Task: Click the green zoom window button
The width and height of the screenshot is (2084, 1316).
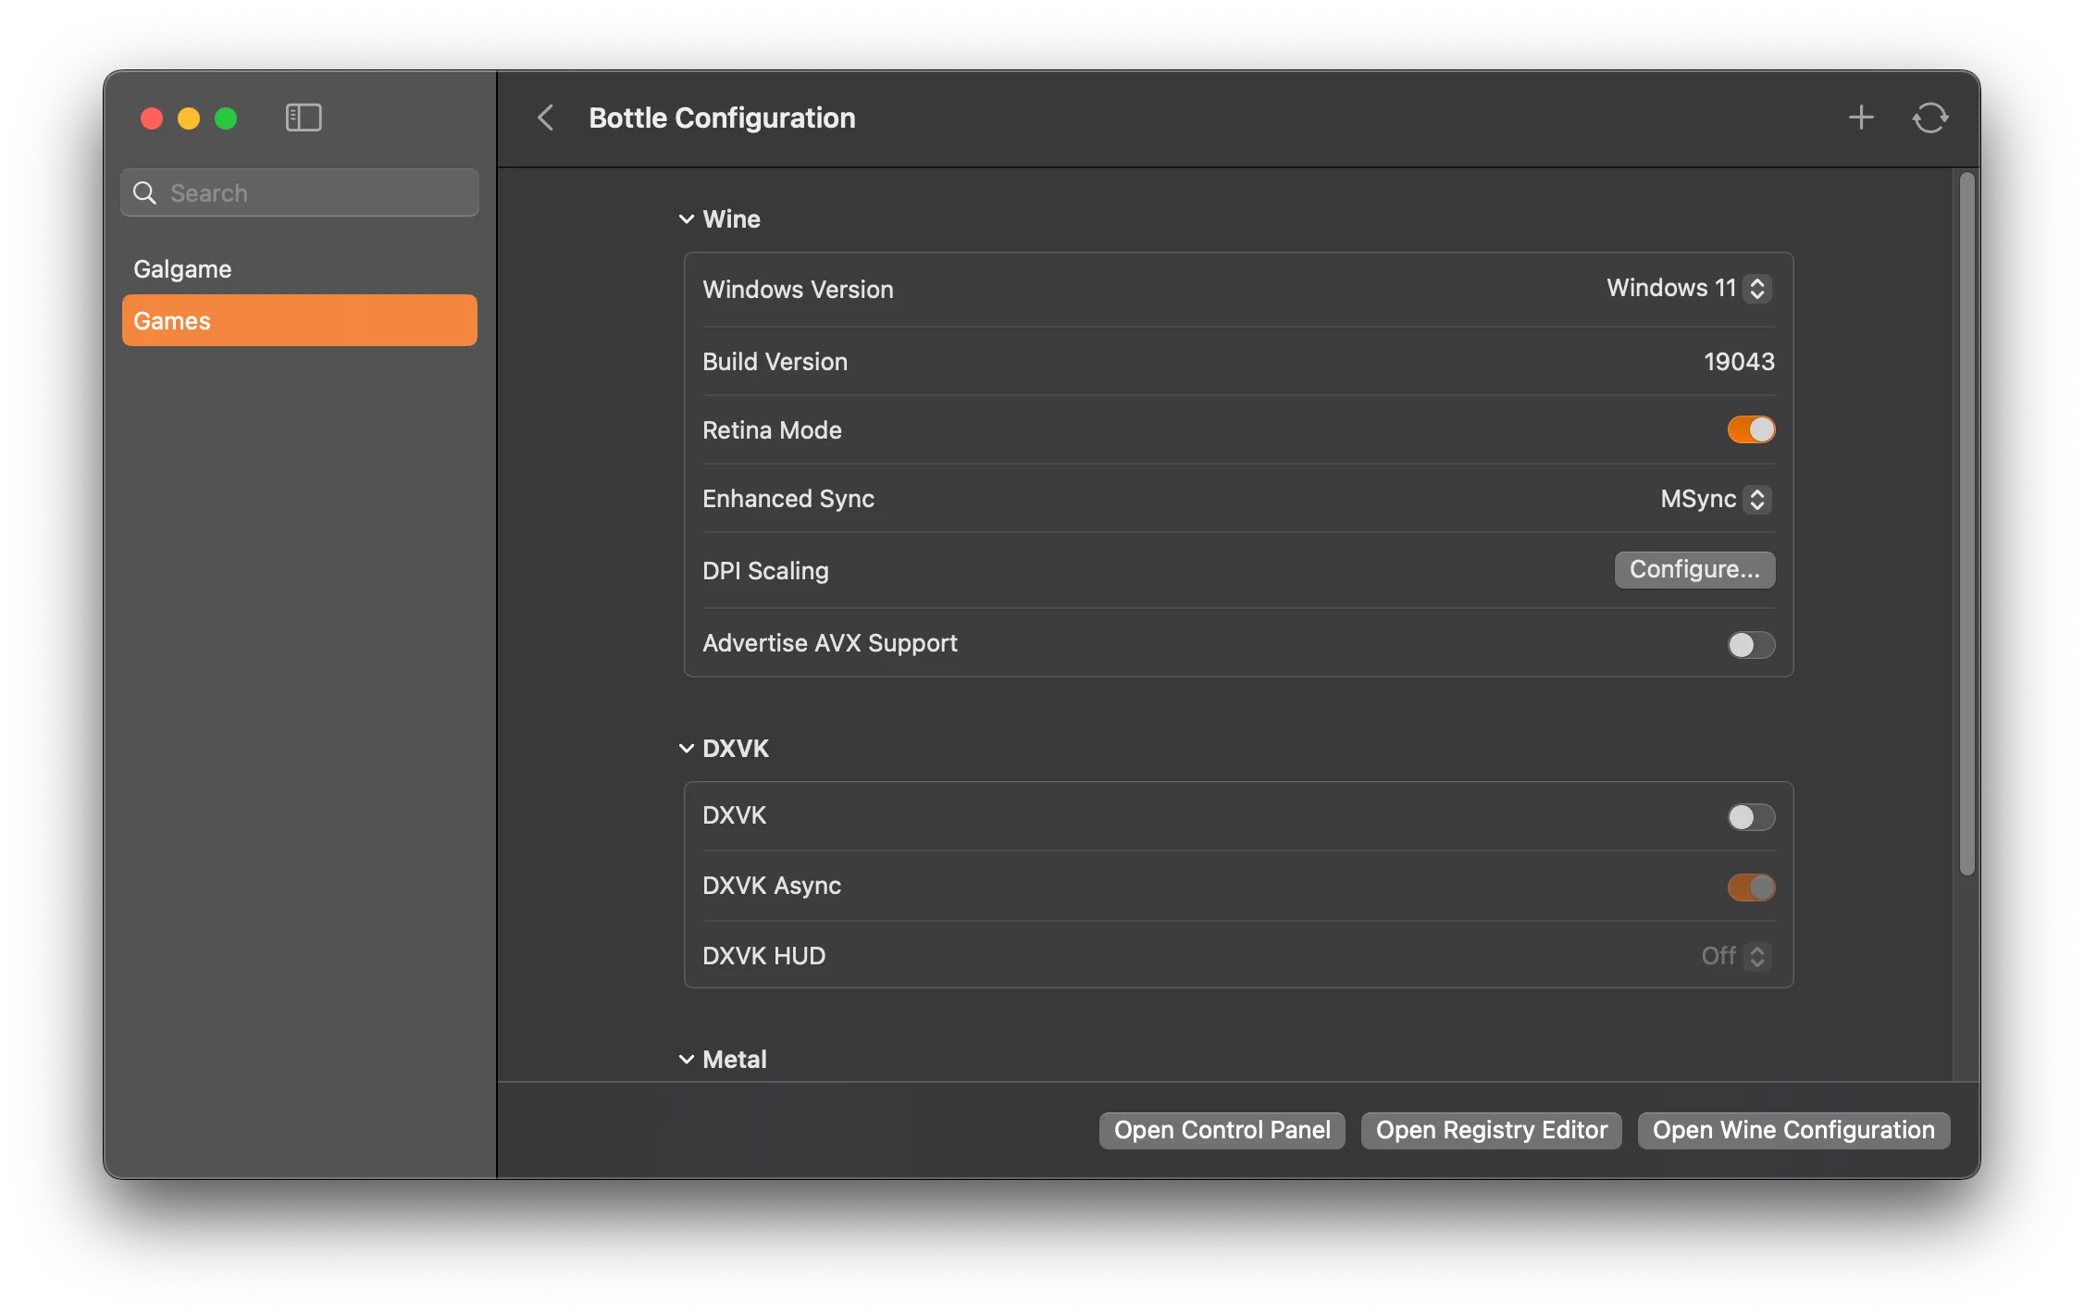Action: [226, 118]
